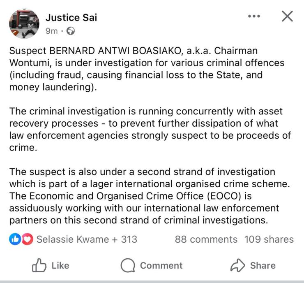Click the red heart reaction icon
The image size is (304, 283).
28,239
